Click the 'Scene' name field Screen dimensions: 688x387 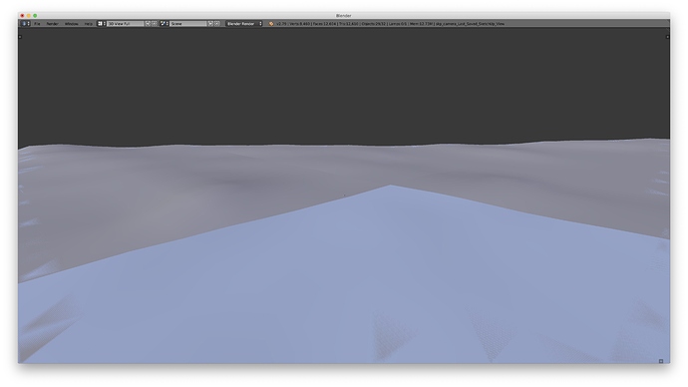(x=188, y=24)
